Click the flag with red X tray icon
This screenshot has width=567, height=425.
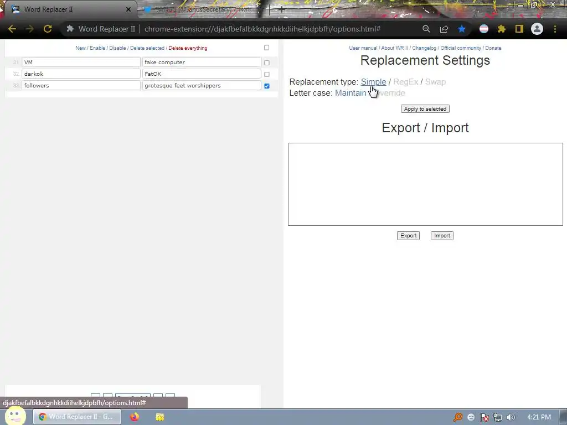(x=484, y=417)
